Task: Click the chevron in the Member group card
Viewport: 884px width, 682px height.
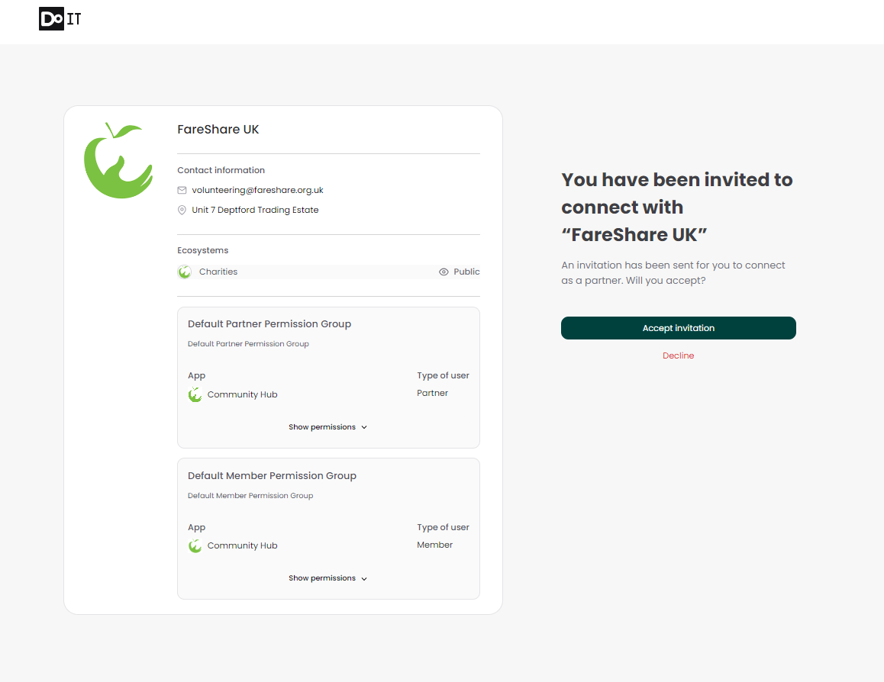Action: click(x=364, y=579)
